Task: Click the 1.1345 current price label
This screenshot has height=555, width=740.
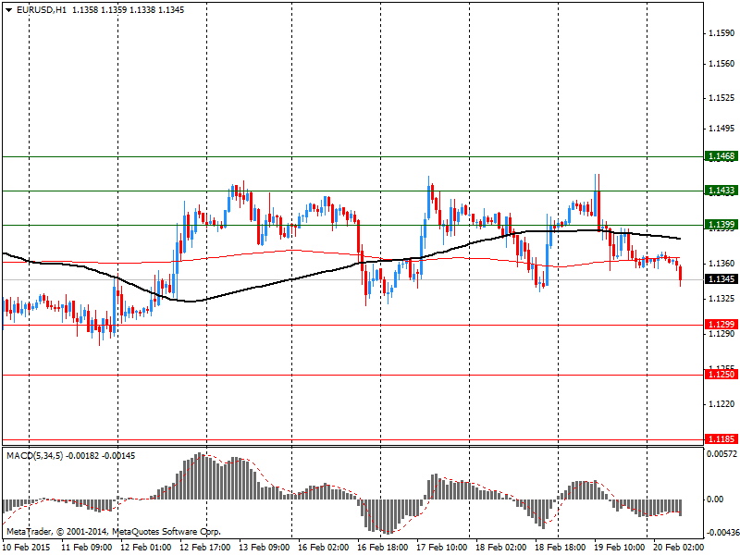Action: tap(721, 279)
